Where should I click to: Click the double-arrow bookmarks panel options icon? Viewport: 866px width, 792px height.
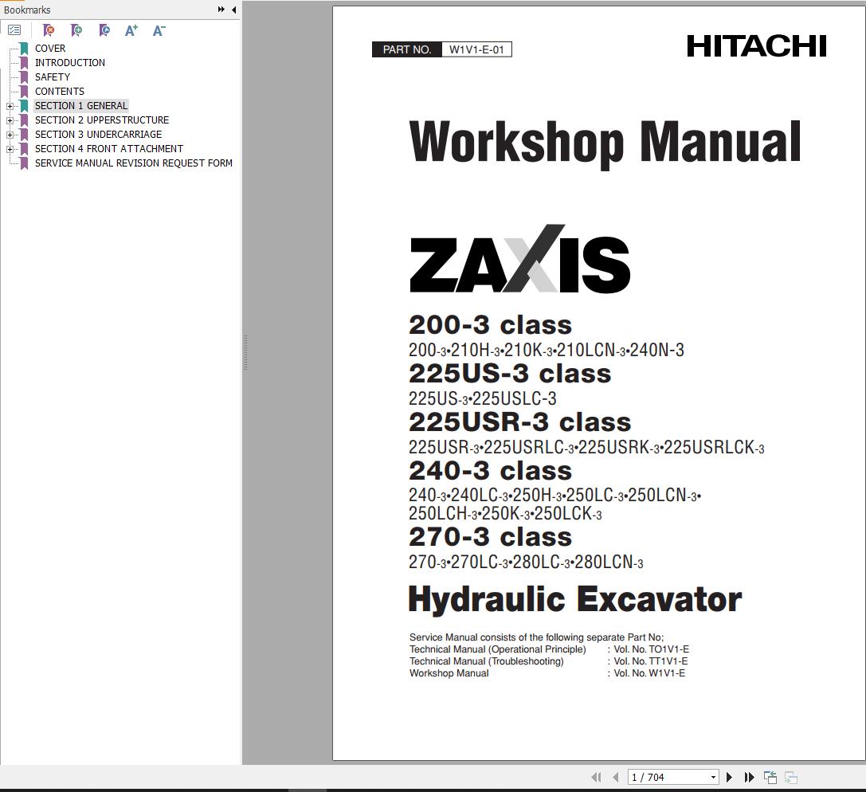click(x=221, y=10)
